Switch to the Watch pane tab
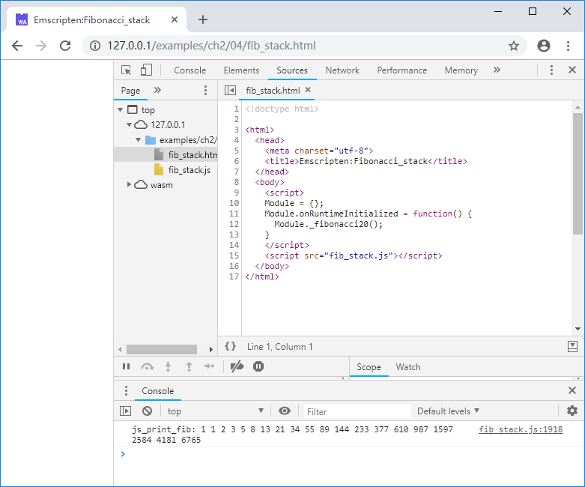Viewport: 585px width, 487px height. point(408,367)
